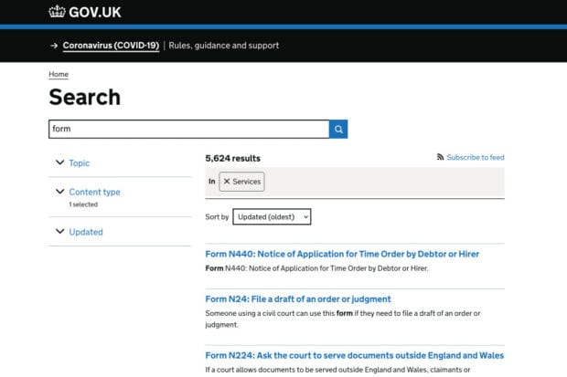Click the search input containing 'form'
Viewport: 567px width, 377px height.
tap(188, 129)
